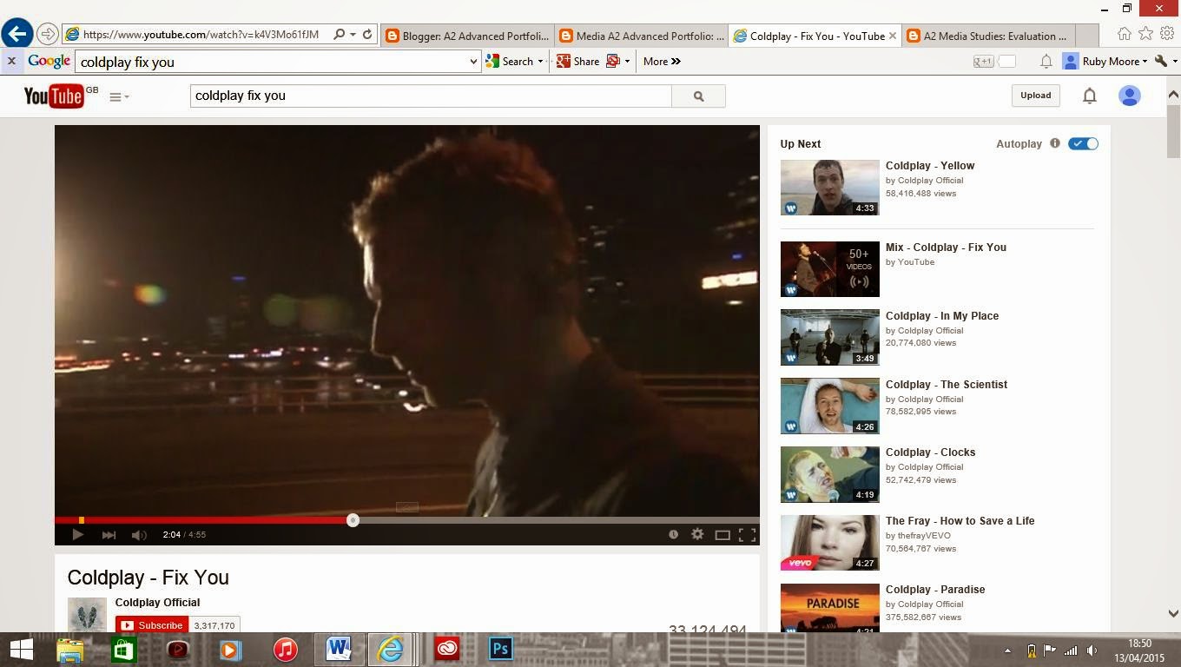Open player settings gear
Viewport: 1181px width, 667px height.
(x=697, y=534)
